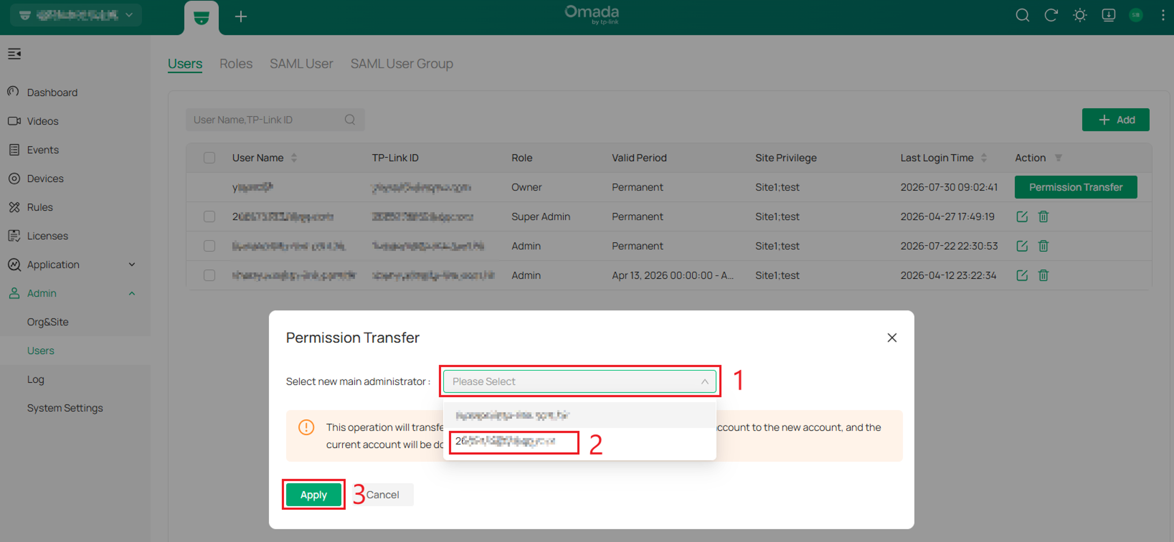Switch to the SAML User Group tab

click(402, 63)
